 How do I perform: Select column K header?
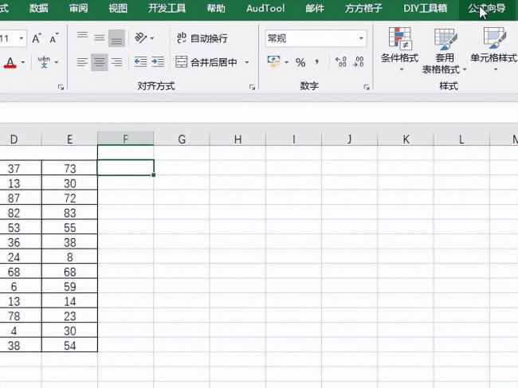(x=406, y=139)
